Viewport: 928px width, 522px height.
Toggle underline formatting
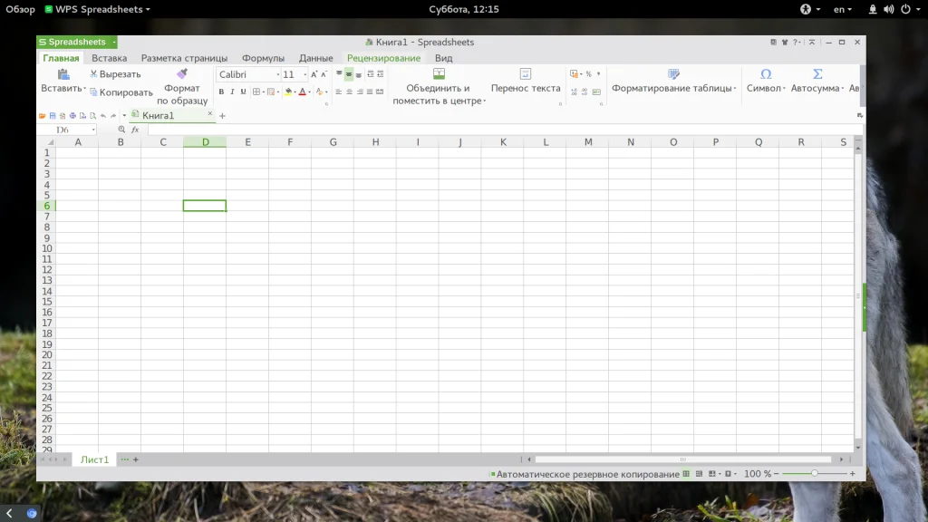coord(243,92)
